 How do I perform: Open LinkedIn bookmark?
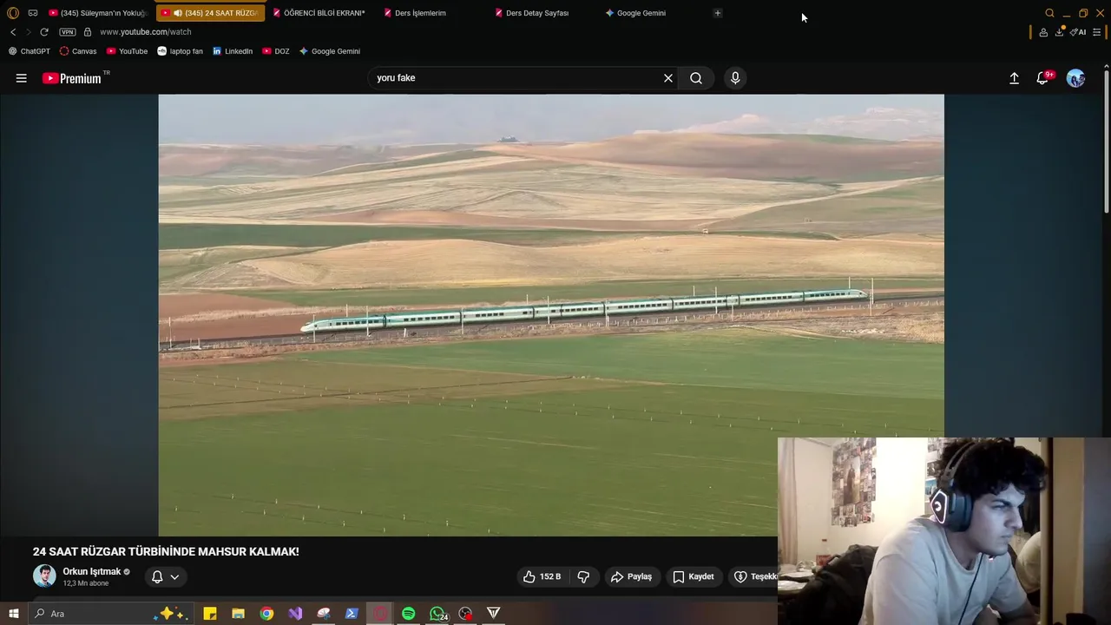point(233,51)
